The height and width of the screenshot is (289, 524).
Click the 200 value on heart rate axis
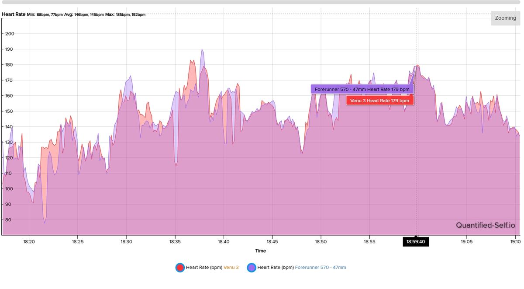9,34
